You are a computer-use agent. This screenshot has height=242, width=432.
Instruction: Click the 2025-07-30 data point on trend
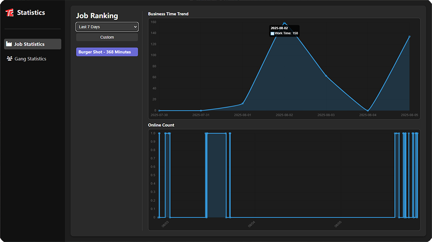pyautogui.click(x=159, y=110)
